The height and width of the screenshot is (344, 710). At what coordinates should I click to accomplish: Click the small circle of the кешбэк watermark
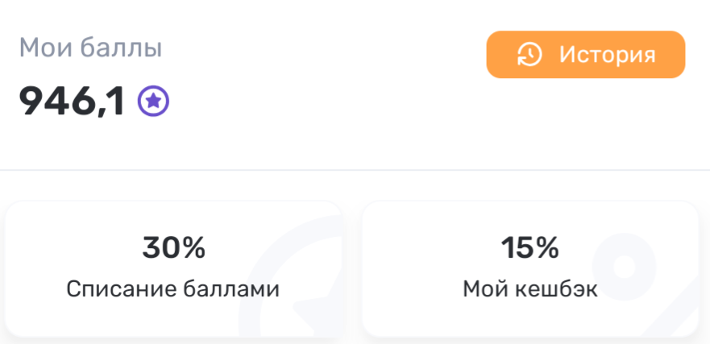[624, 266]
